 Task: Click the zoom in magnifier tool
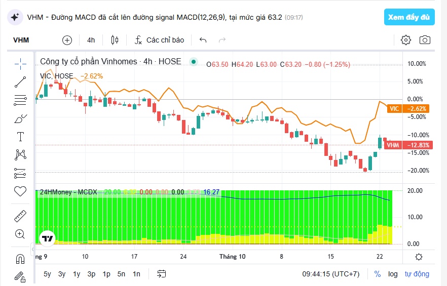tap(20, 234)
